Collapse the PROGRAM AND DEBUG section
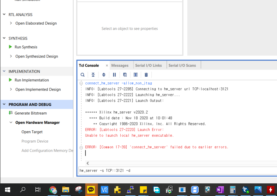 (4, 104)
